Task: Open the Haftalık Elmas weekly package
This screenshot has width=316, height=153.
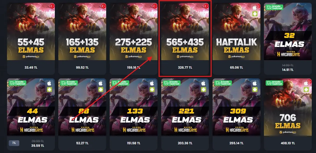Action: [236, 39]
